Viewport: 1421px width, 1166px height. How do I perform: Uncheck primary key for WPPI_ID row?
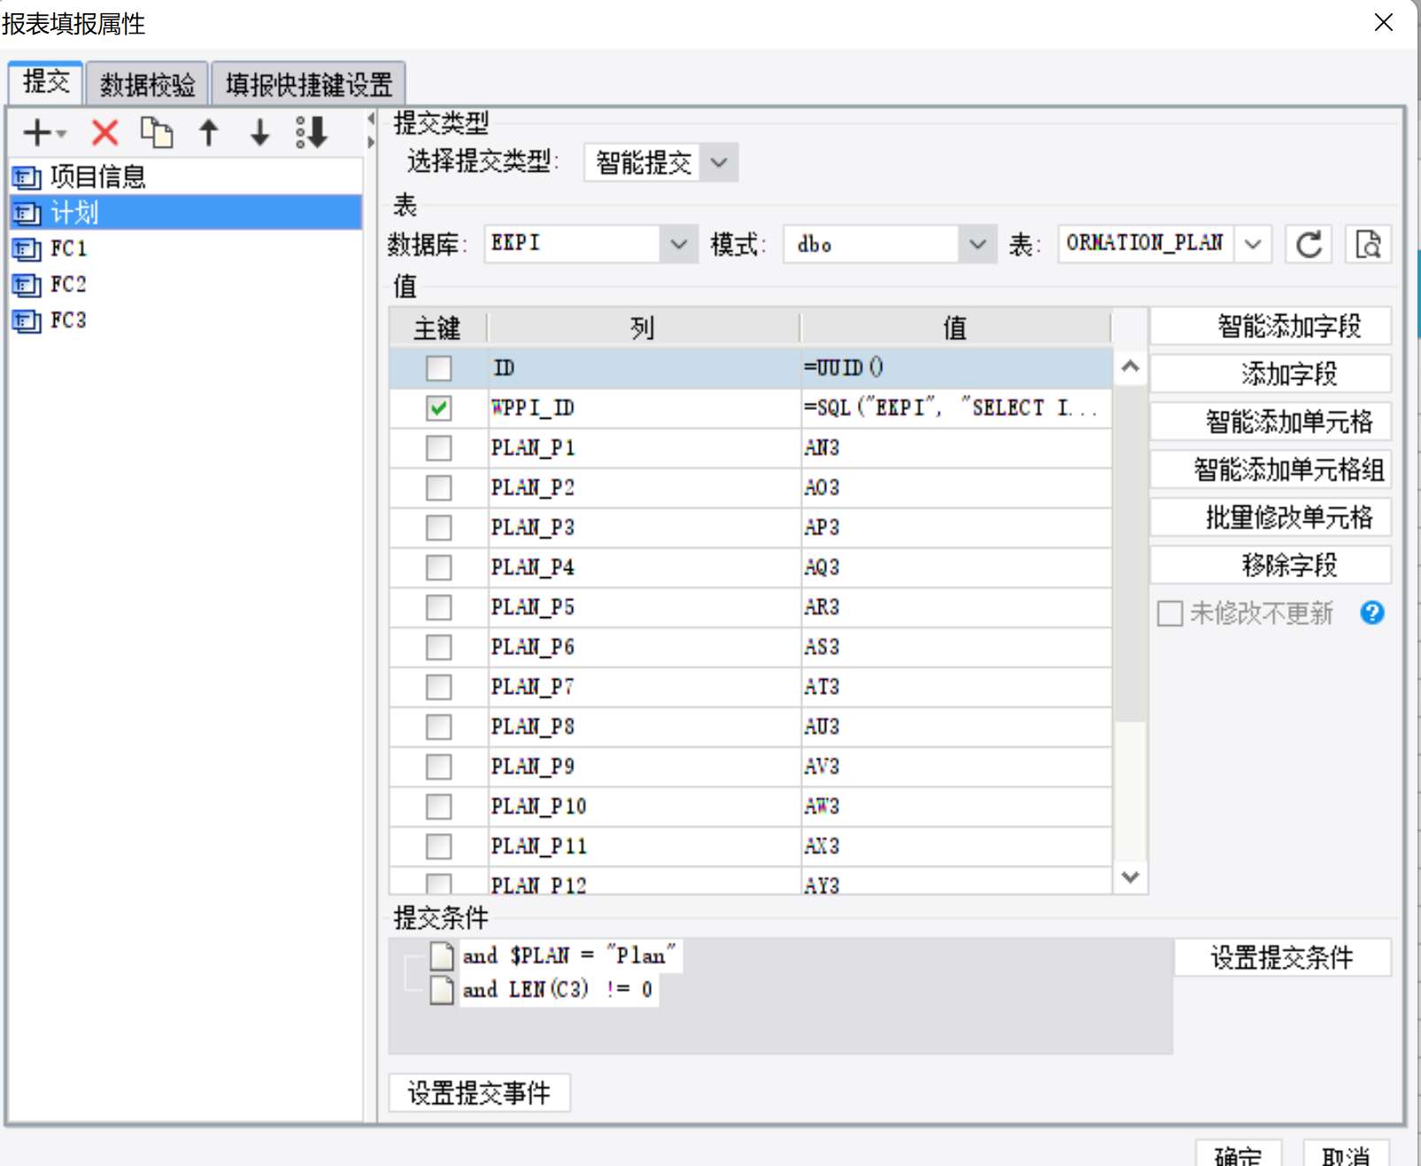(x=438, y=407)
